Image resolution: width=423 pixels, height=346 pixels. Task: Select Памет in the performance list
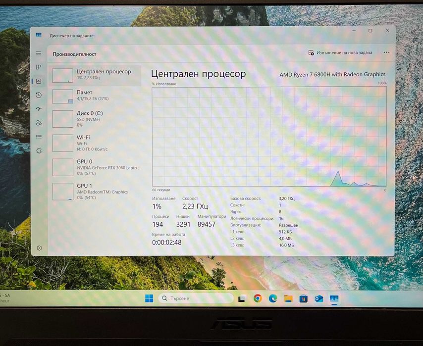click(x=95, y=96)
